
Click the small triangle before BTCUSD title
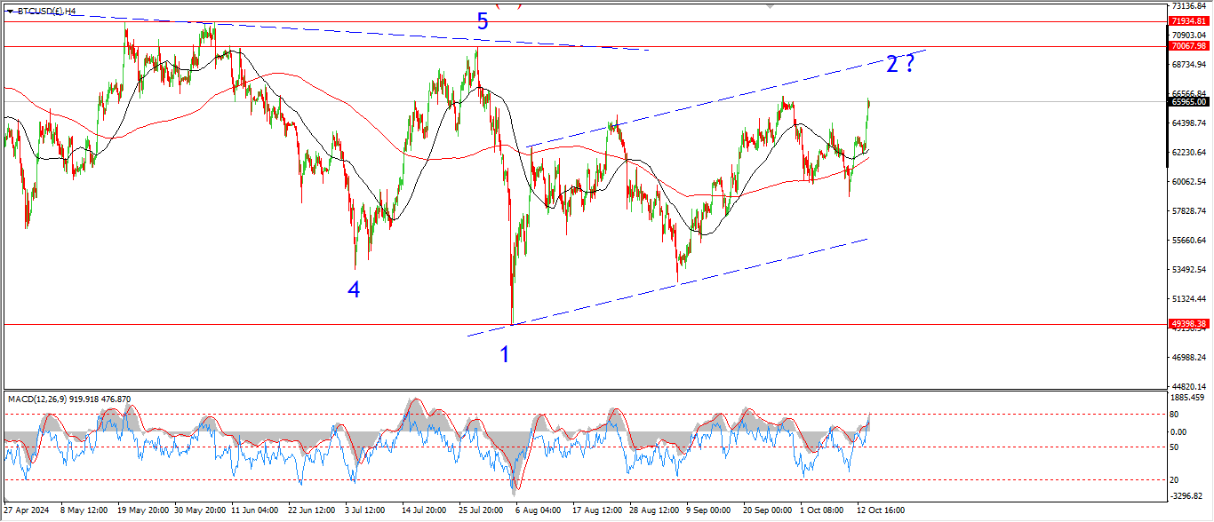(x=10, y=12)
